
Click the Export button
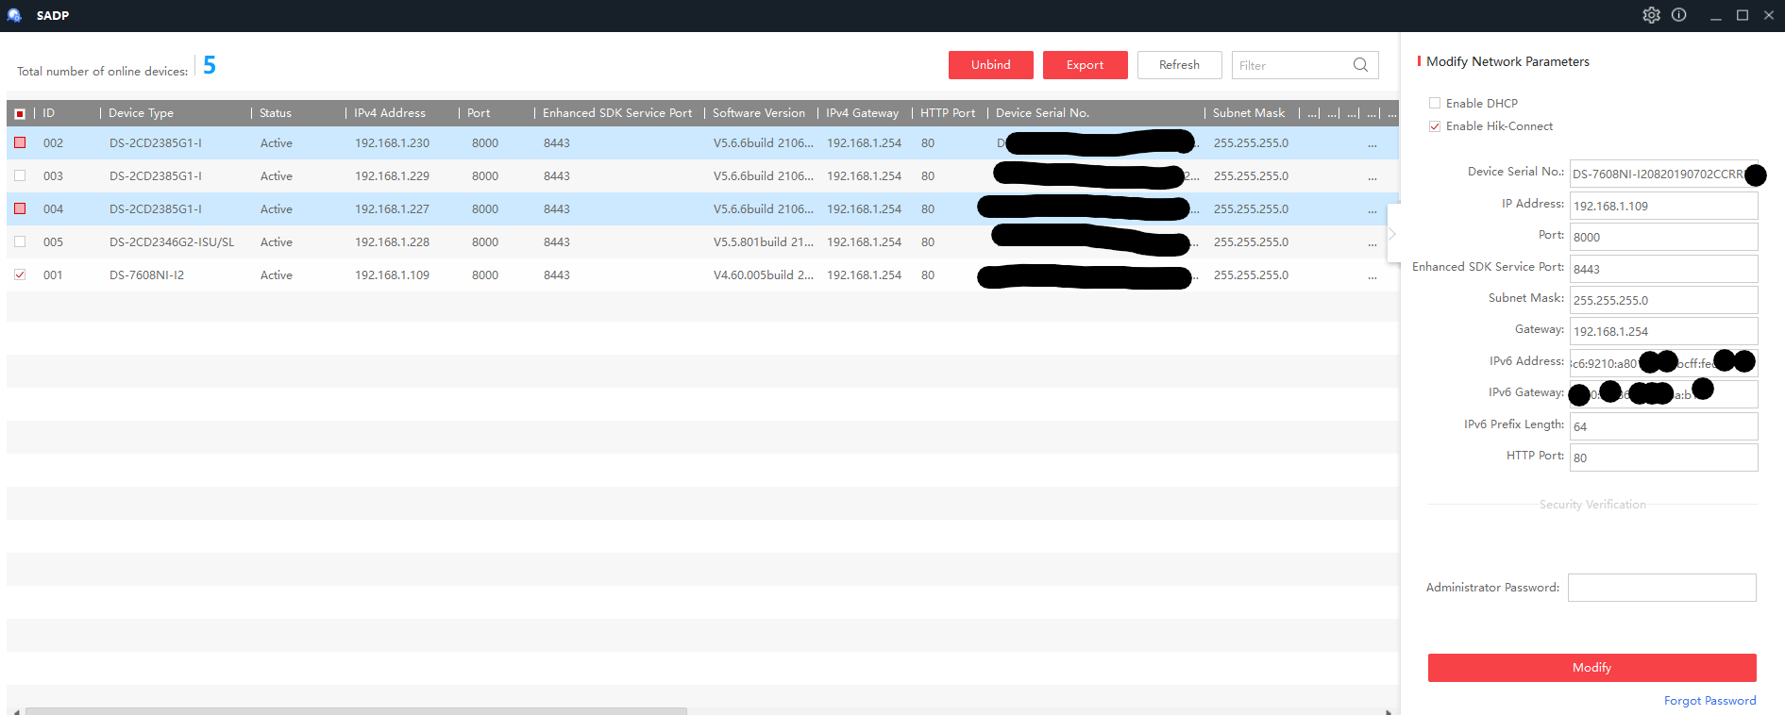tap(1085, 65)
